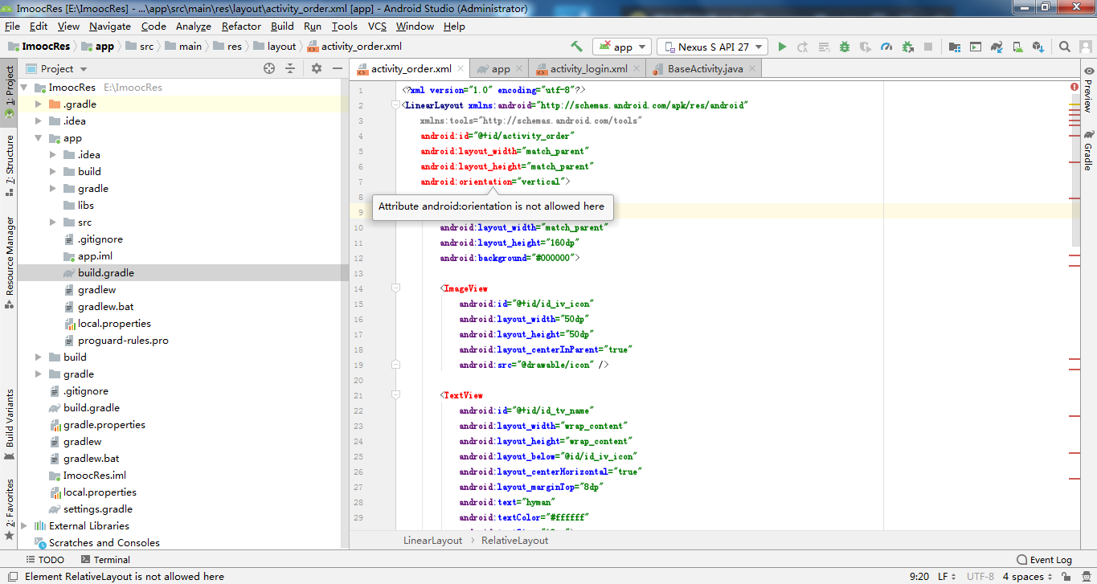Screen dimensions: 1097x584
Task: Run the app with the green play icon
Action: [782, 47]
